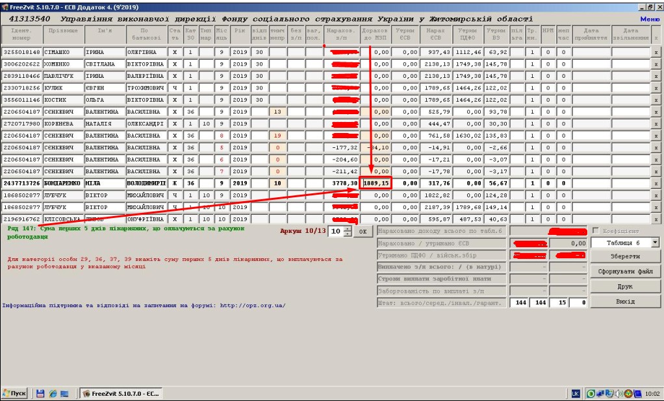This screenshot has width=664, height=401.
Task: Increase the Аркуш page number spinner
Action: tap(348, 228)
